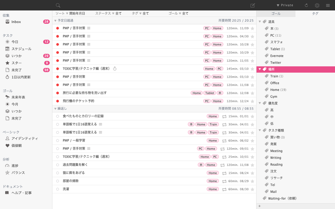The image size is (335, 209).
Task: Click 本 tag on 過去問題集を解く row
Action: tap(201, 165)
